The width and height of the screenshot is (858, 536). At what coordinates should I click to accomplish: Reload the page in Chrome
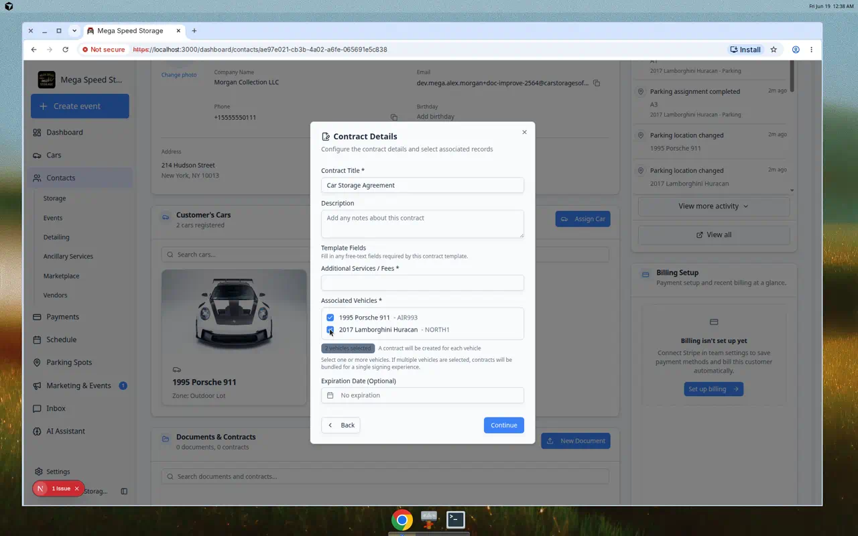point(65,50)
